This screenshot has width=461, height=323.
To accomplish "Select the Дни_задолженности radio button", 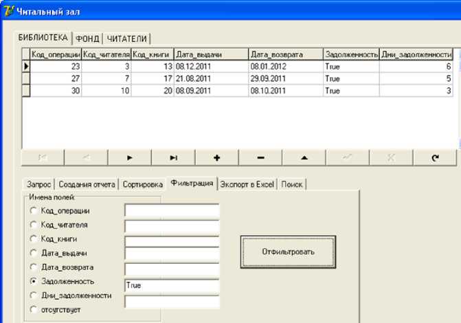I will pos(33,296).
